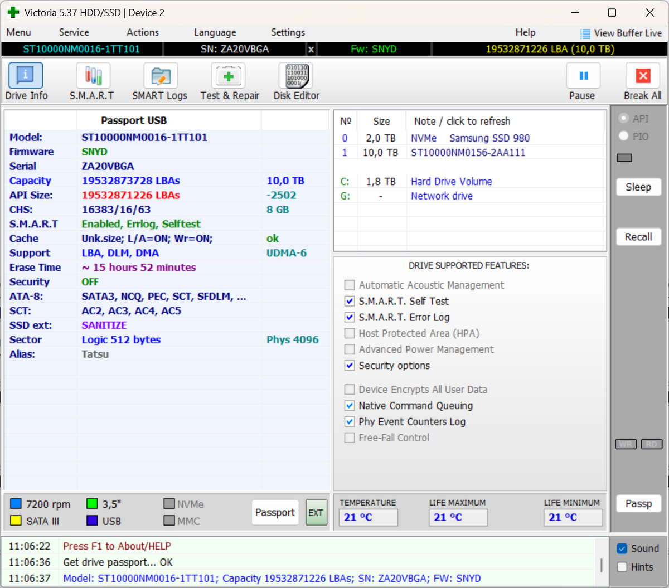Open the Settings menu
The width and height of the screenshot is (669, 588).
pyautogui.click(x=288, y=32)
